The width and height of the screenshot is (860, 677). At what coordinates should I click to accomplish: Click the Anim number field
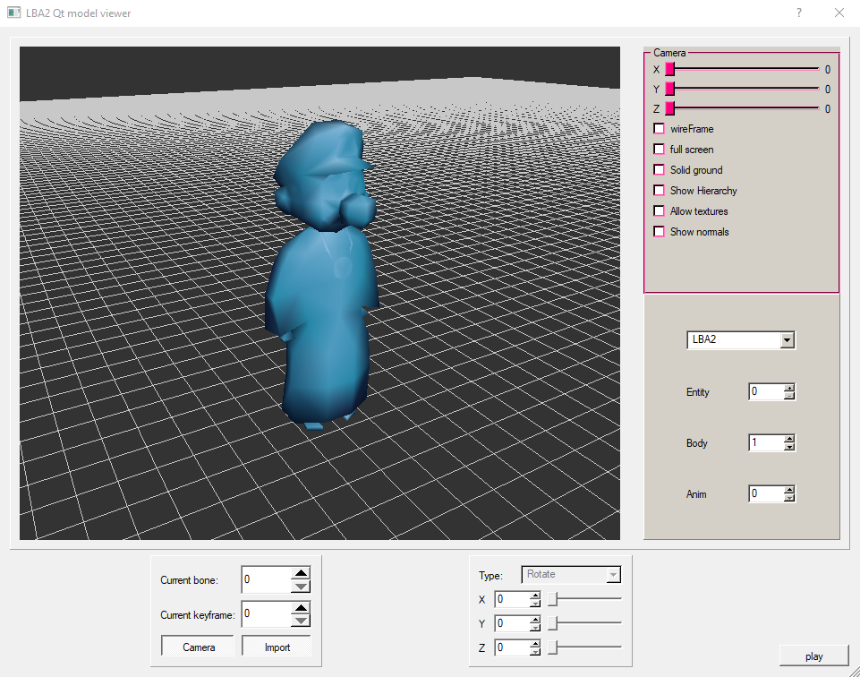point(766,493)
